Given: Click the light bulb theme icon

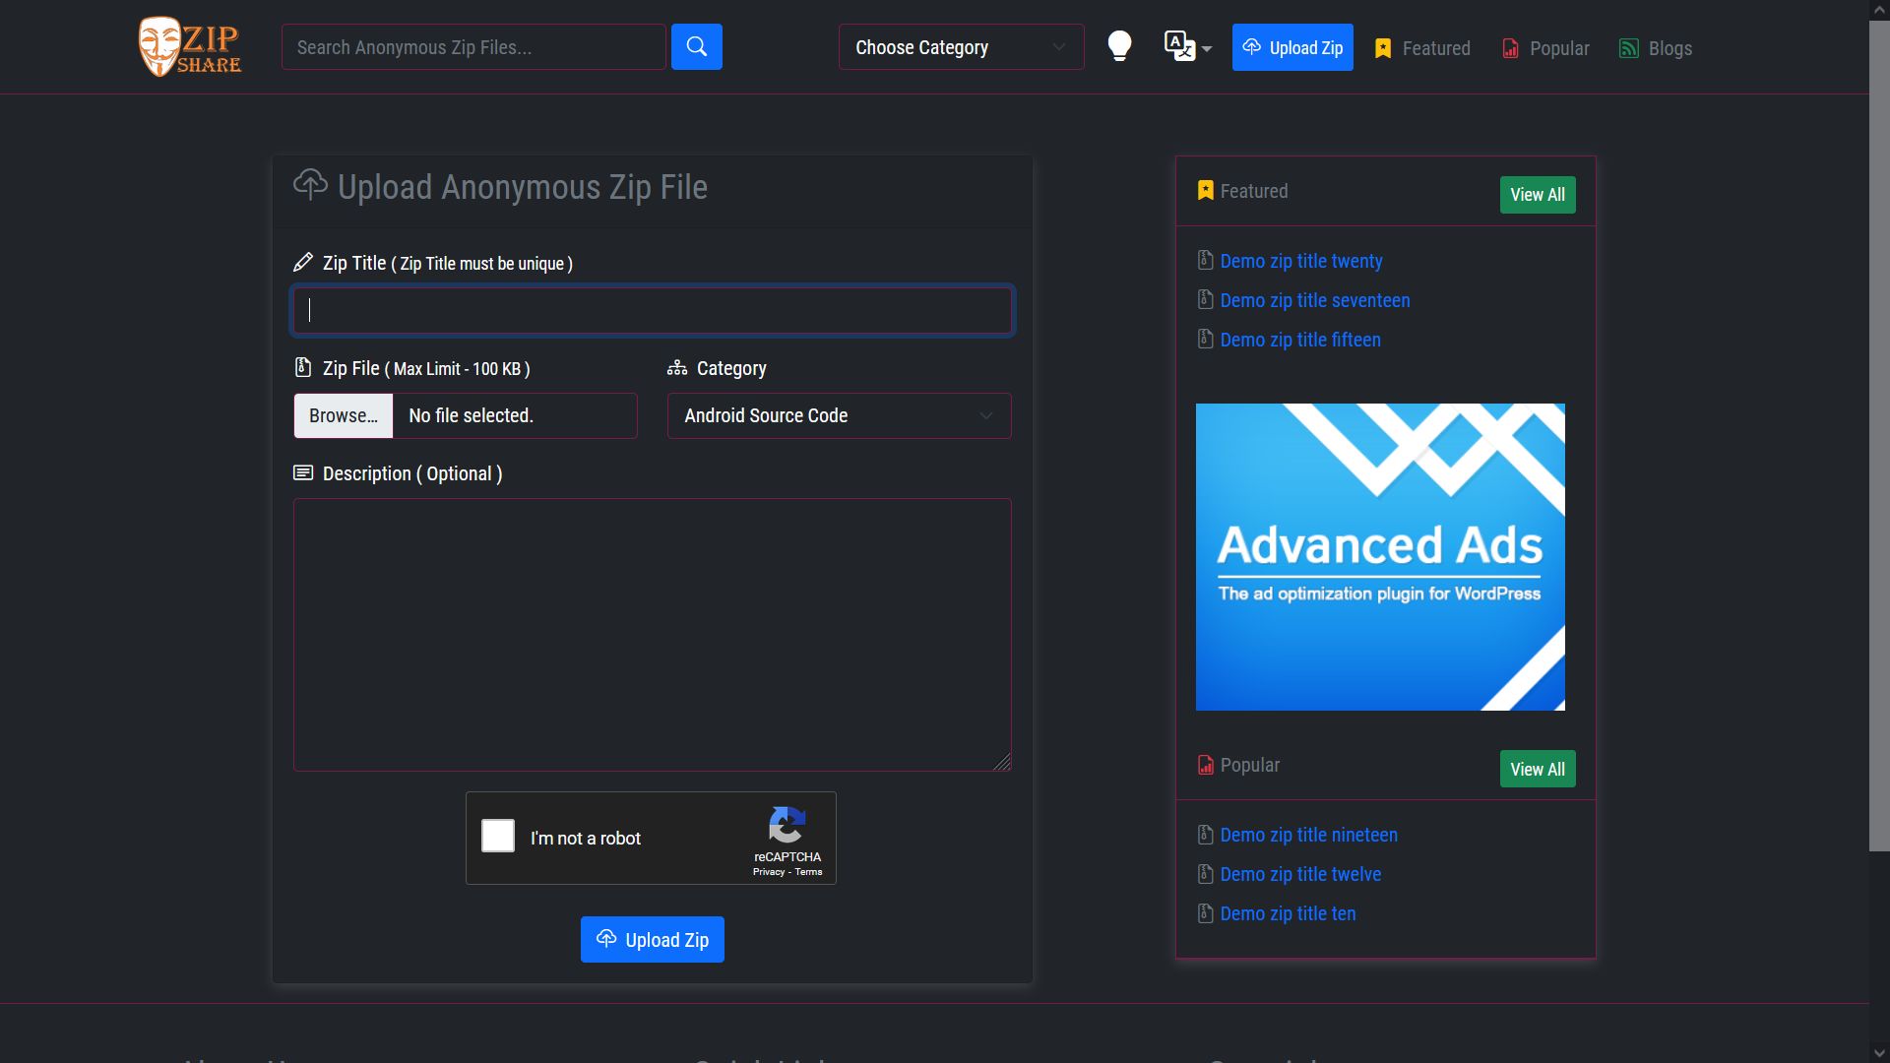Looking at the screenshot, I should [1119, 45].
